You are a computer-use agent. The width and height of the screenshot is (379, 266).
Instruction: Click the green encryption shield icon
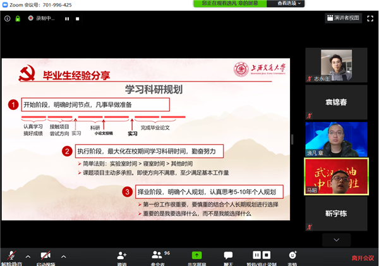click(x=18, y=18)
